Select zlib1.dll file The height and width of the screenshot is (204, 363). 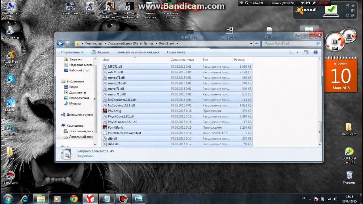[177, 144]
